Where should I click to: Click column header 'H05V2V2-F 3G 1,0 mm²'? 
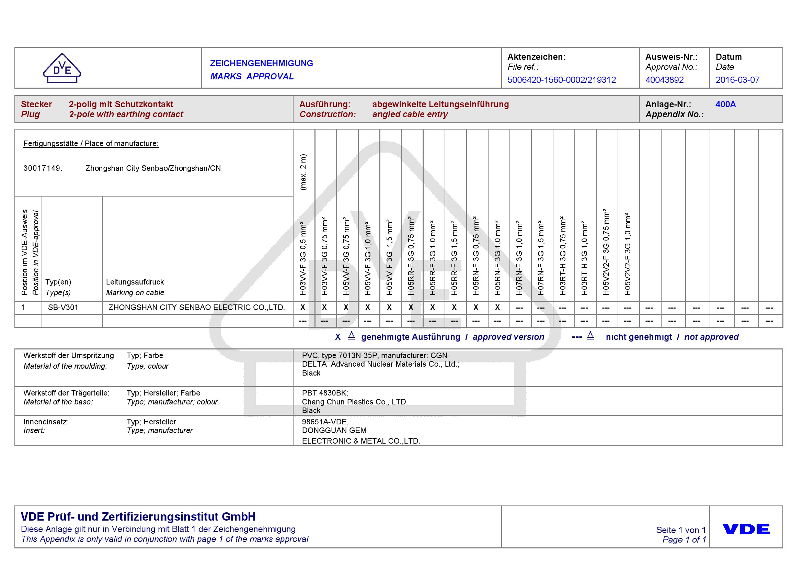pyautogui.click(x=628, y=254)
